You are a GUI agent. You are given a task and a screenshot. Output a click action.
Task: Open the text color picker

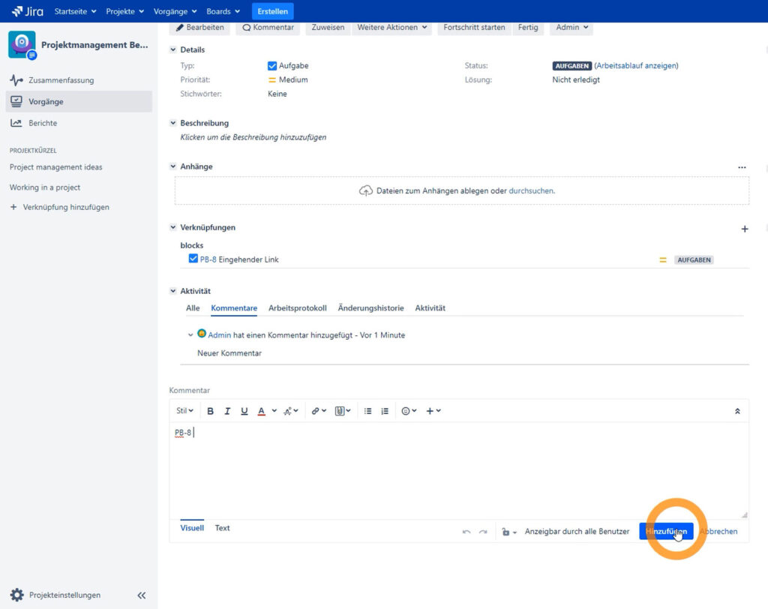[262, 410]
